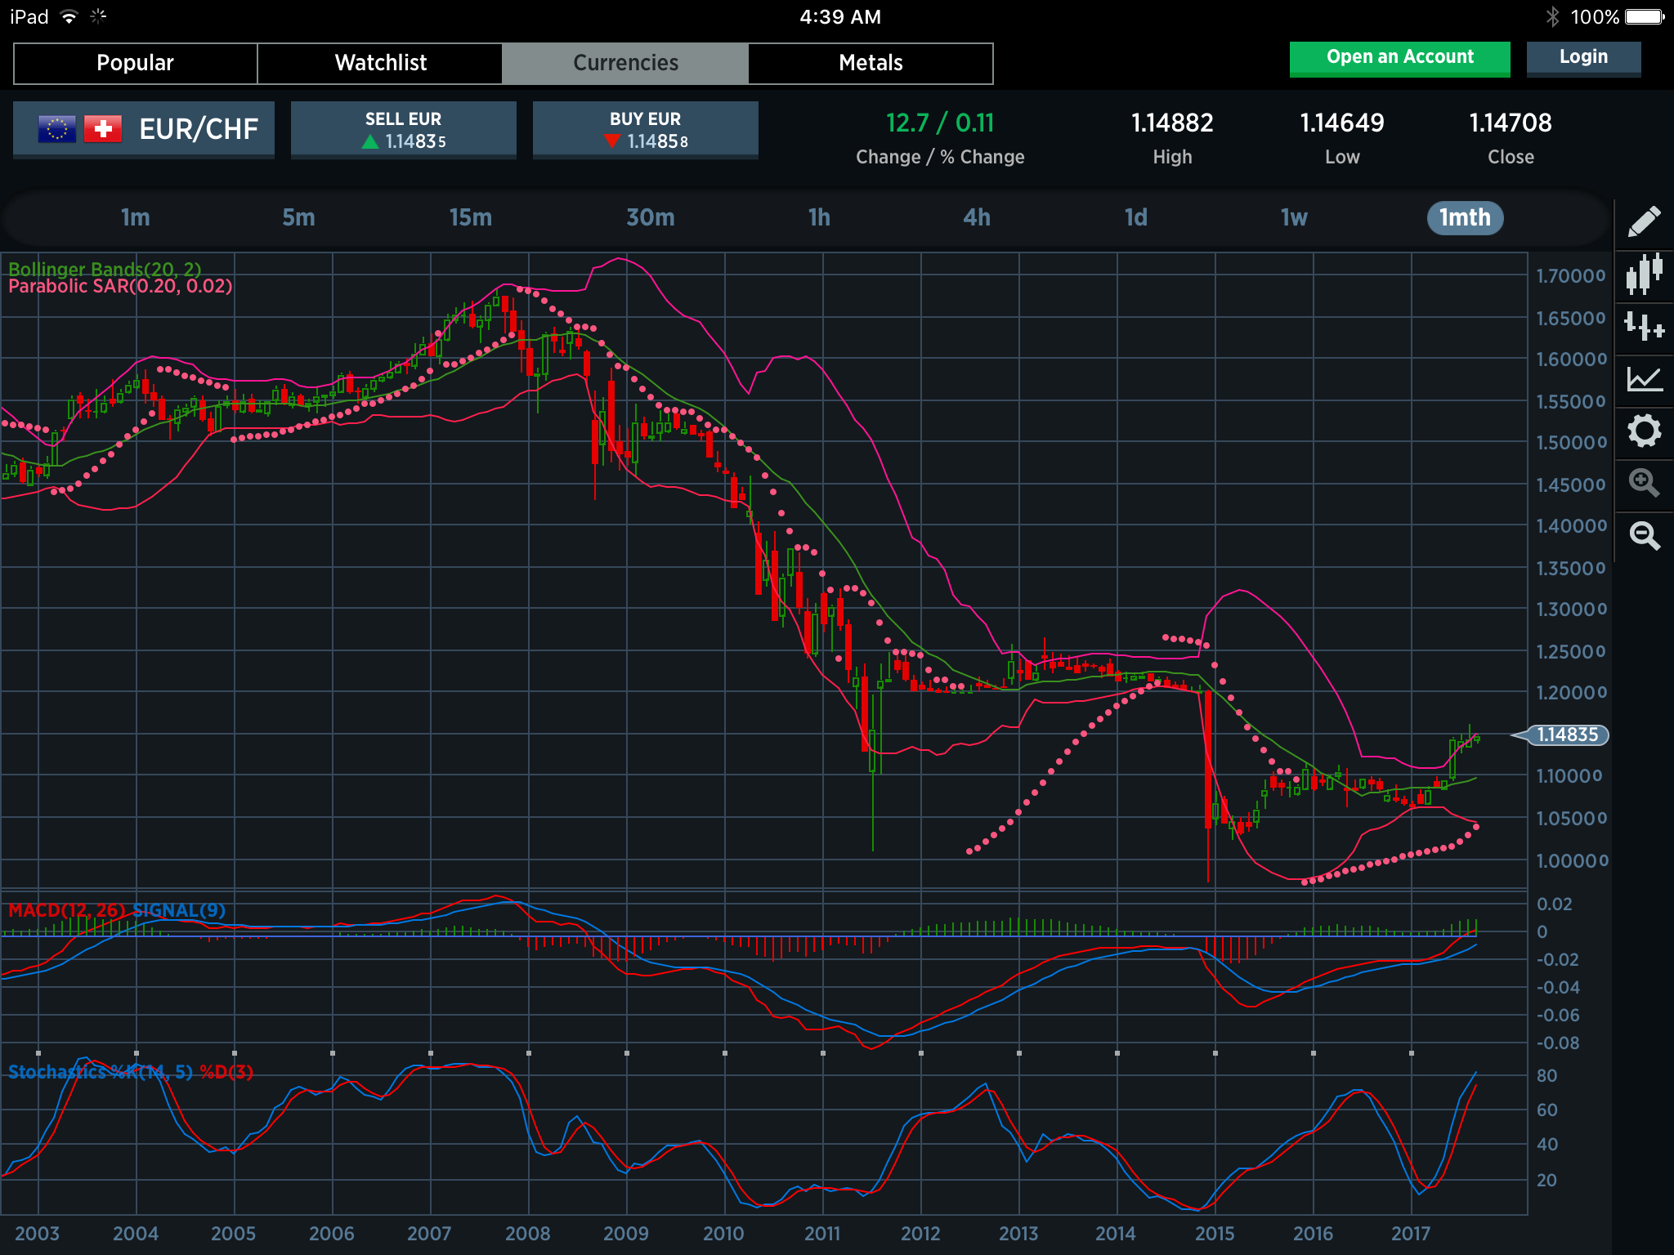Tap the 1.14882 High value
The height and width of the screenshot is (1255, 1674).
point(1172,123)
